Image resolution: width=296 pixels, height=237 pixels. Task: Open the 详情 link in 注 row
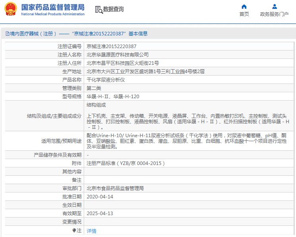coord(91,231)
